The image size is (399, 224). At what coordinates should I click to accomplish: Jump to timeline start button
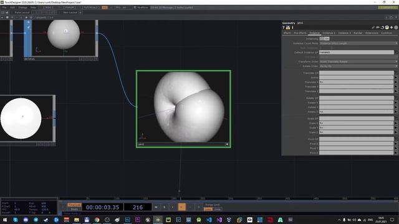[156, 207]
